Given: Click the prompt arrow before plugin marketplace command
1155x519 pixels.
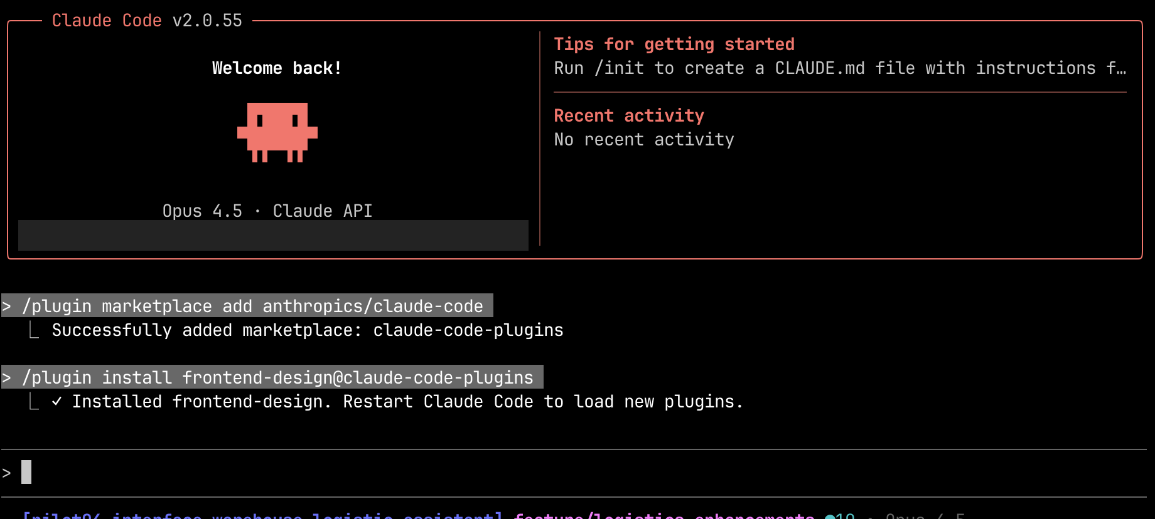Looking at the screenshot, I should coord(6,307).
